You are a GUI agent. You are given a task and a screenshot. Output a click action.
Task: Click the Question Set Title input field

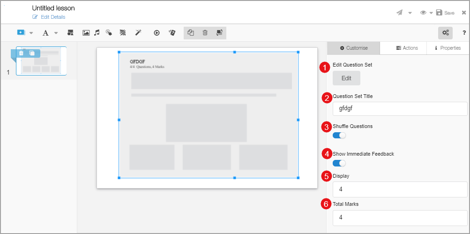400,109
